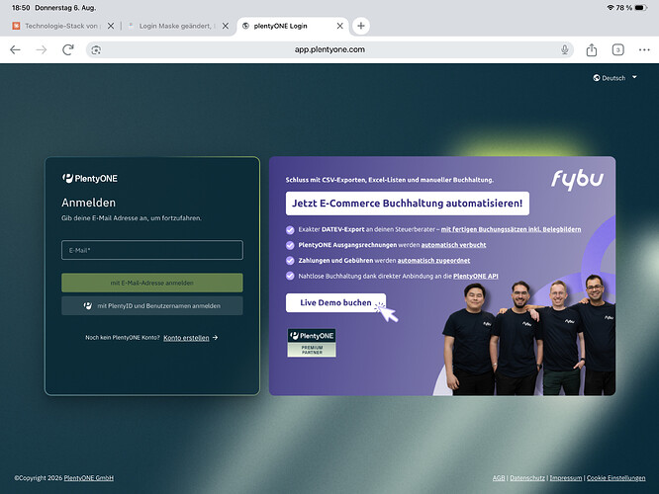The width and height of the screenshot is (659, 494).
Task: Reload the page with the refresh icon
Action: [68, 49]
